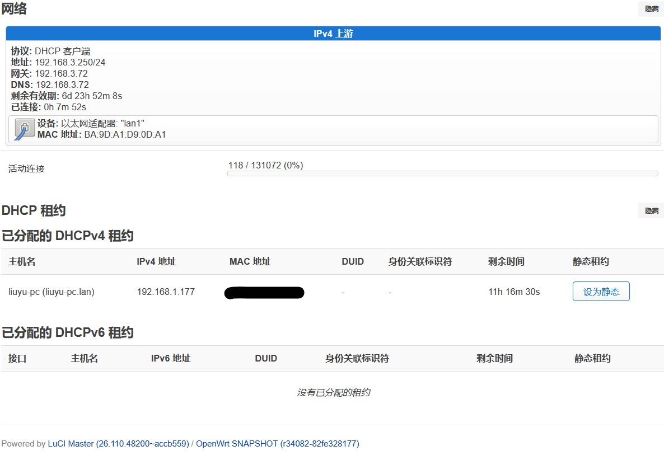Click the 192.168.1.177 lease address
This screenshot has width=664, height=460.
(x=166, y=292)
